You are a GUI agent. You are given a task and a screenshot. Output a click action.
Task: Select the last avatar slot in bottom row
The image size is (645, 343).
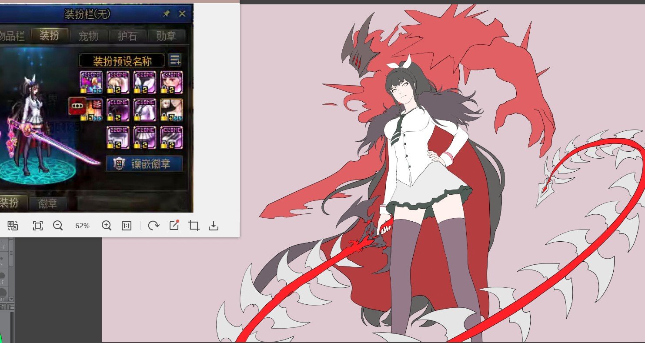click(x=172, y=137)
